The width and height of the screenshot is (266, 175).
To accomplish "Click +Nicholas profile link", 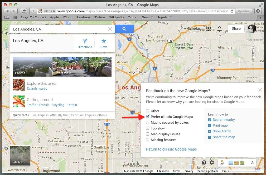I will click(x=192, y=29).
